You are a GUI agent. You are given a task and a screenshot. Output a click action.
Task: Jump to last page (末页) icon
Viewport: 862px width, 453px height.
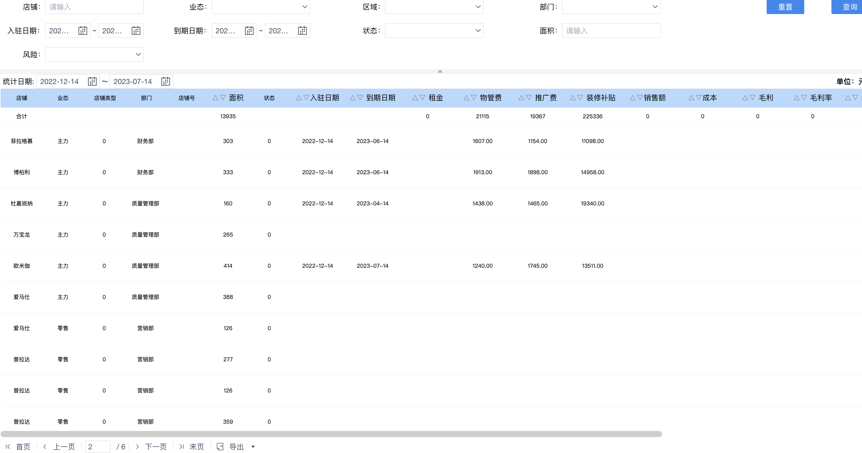181,447
